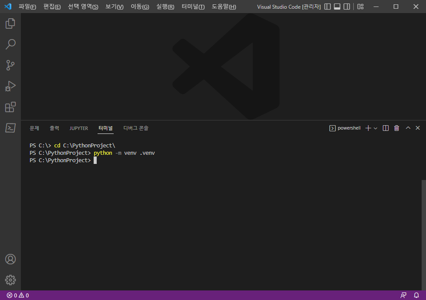Viewport: 426px width, 300px height.
Task: Toggle bottom panel layout button
Action: pyautogui.click(x=337, y=7)
